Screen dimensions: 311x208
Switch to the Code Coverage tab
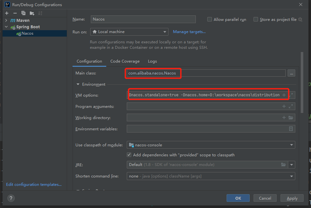coord(125,61)
